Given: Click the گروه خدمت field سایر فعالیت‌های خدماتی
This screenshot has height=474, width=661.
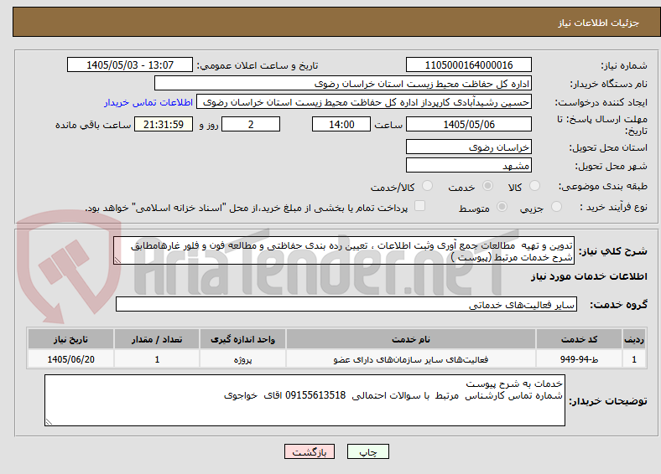Looking at the screenshot, I should tap(346, 304).
